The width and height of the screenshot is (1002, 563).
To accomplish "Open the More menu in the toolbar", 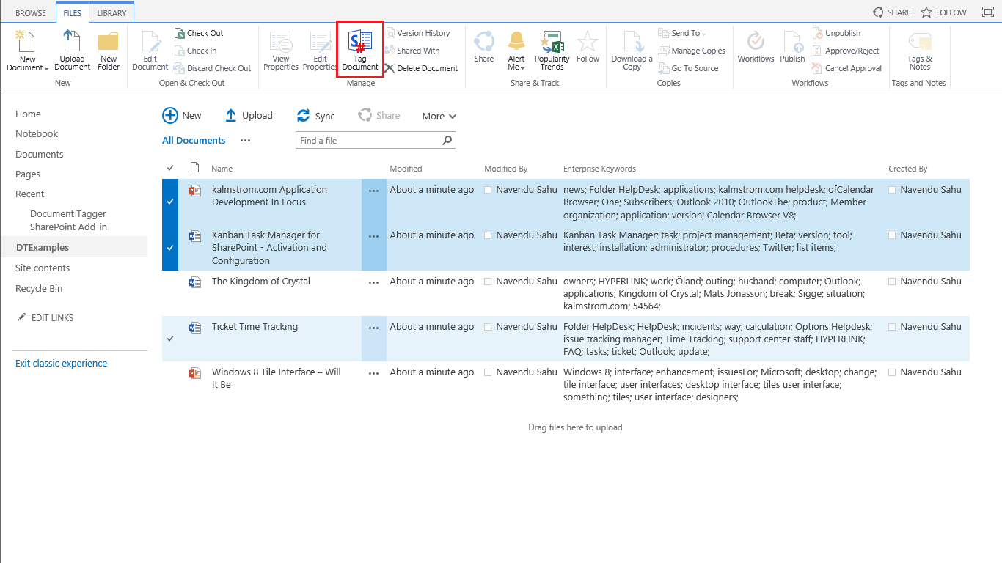I will click(x=439, y=116).
